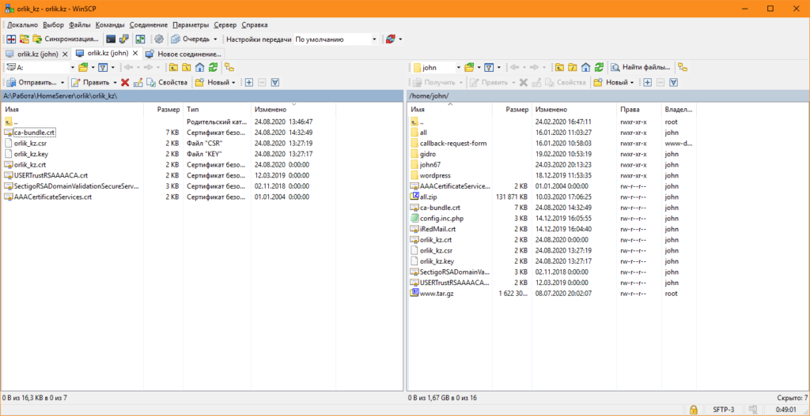This screenshot has width=810, height=416.
Task: Refresh the left local panel
Action: (x=213, y=67)
